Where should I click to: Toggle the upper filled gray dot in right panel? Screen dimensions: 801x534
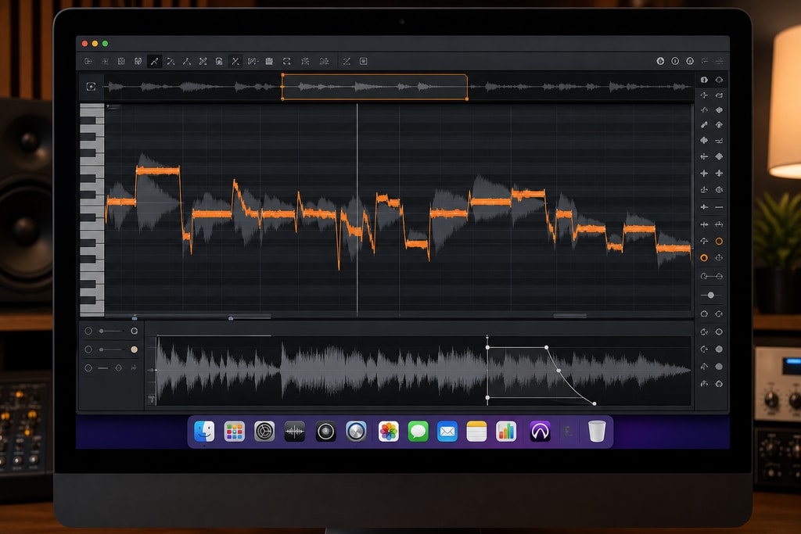(720, 349)
